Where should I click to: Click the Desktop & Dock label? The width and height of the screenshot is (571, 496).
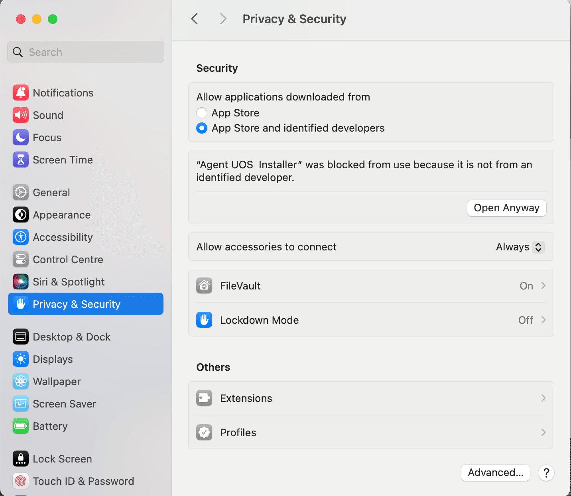pos(71,337)
